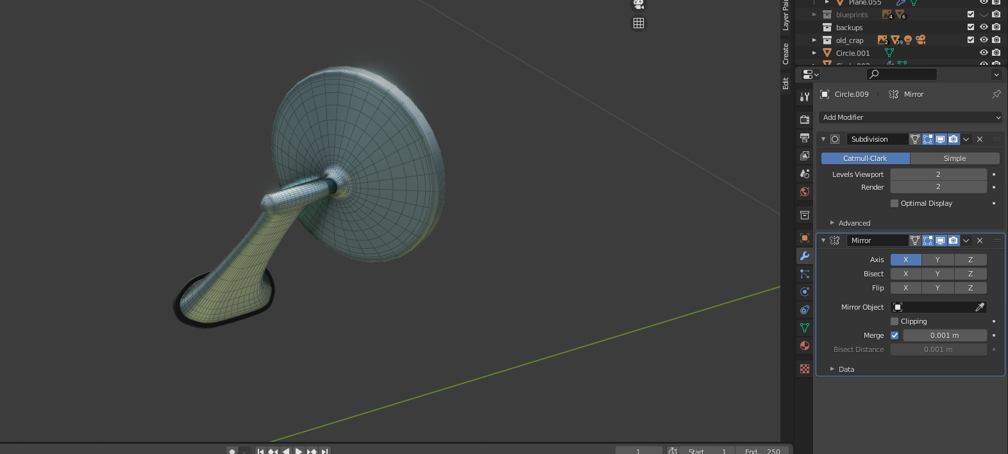The image size is (1008, 454).
Task: Toggle the timeline use preview range clock icon
Action: pyautogui.click(x=673, y=451)
